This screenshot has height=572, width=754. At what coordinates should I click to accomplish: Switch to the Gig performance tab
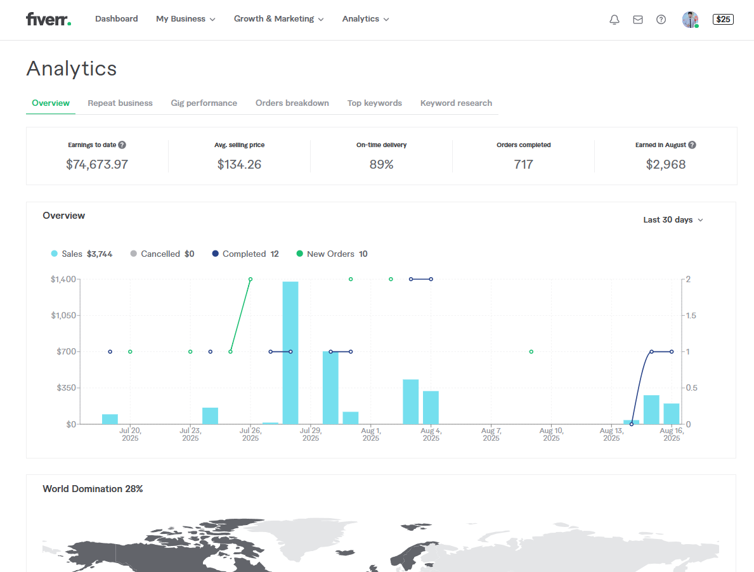click(204, 103)
